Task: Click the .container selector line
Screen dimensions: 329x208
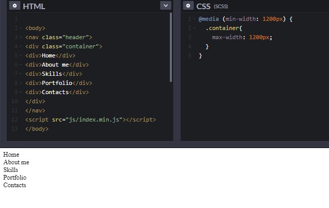Action: [x=224, y=28]
